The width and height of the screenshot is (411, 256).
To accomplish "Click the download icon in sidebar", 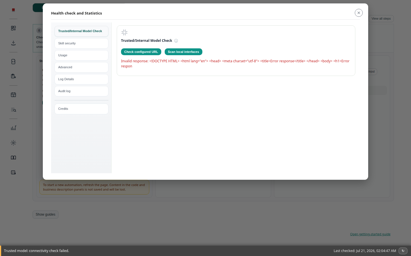I will click(13, 43).
